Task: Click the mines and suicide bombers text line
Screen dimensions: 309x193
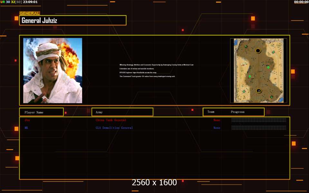Action: point(137,69)
